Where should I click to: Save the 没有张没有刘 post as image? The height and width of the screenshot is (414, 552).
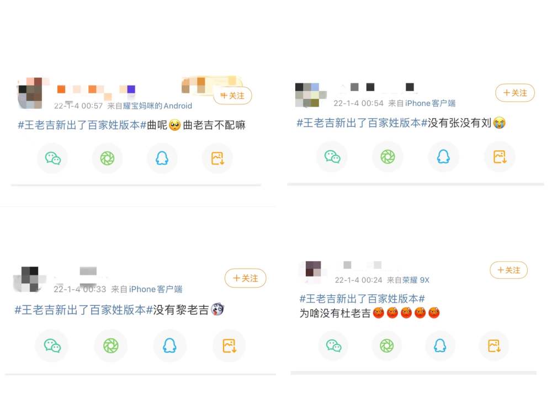click(x=499, y=157)
